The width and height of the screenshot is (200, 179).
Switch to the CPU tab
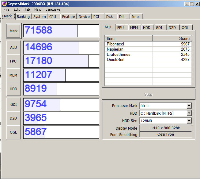pyautogui.click(x=53, y=17)
